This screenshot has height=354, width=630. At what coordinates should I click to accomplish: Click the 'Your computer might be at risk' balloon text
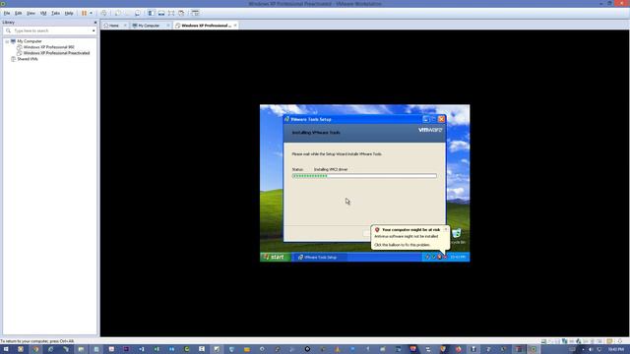tap(410, 229)
